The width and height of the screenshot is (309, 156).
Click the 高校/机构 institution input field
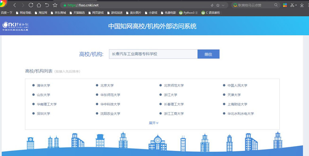(x=153, y=54)
